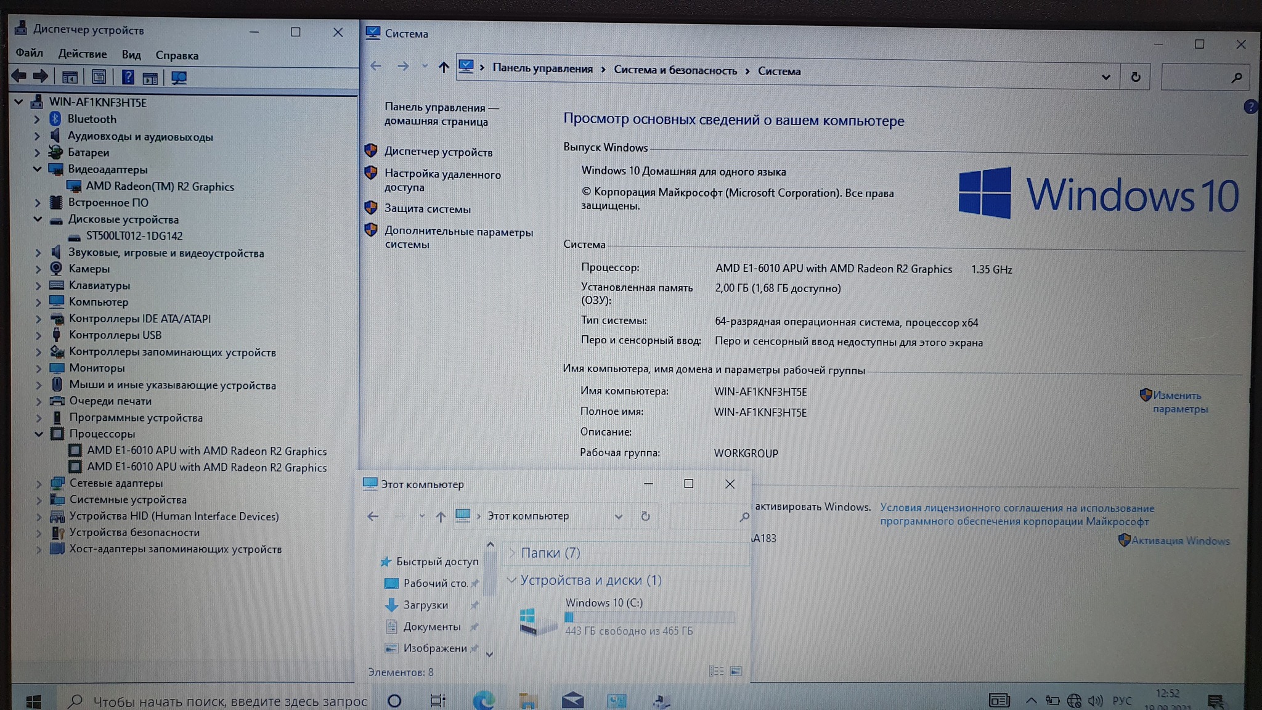Open the Вид menu in Device Manager
The width and height of the screenshot is (1262, 710).
[x=131, y=55]
